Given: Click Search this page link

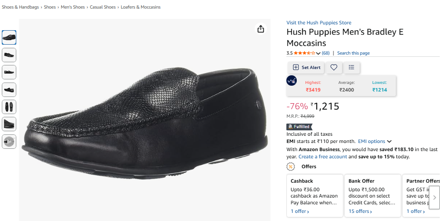Looking at the screenshot, I should [x=353, y=53].
